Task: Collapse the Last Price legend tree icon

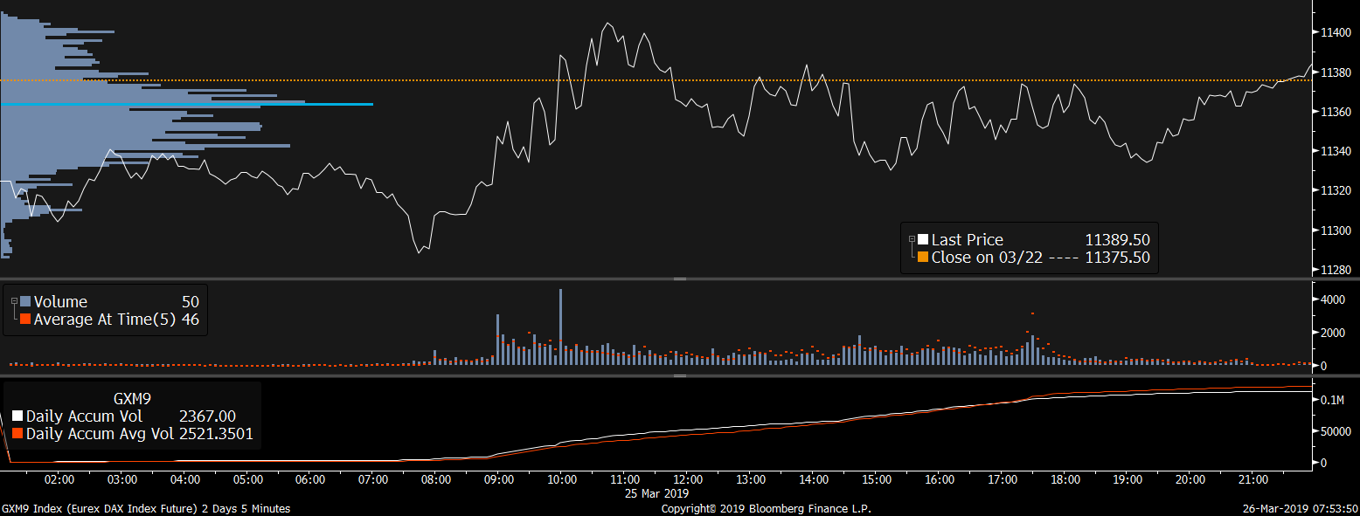Action: click(912, 239)
